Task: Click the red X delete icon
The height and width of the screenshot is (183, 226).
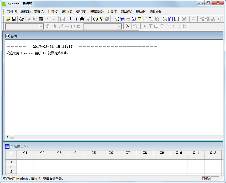Action: pos(128,26)
